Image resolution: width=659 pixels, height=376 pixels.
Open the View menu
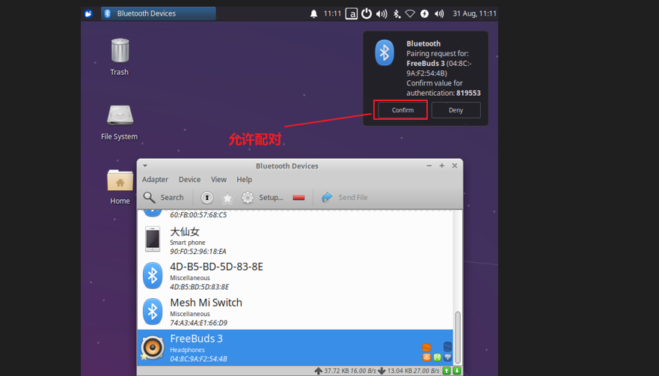click(x=218, y=179)
